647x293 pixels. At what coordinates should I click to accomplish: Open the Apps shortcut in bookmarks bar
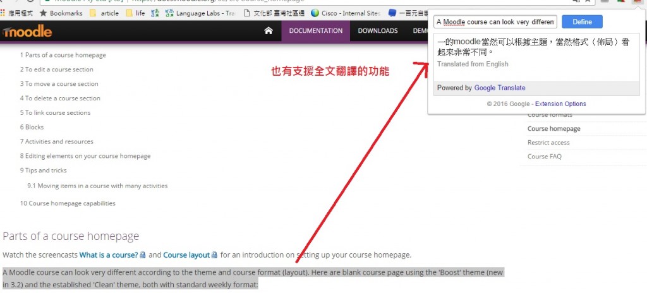[x=16, y=13]
